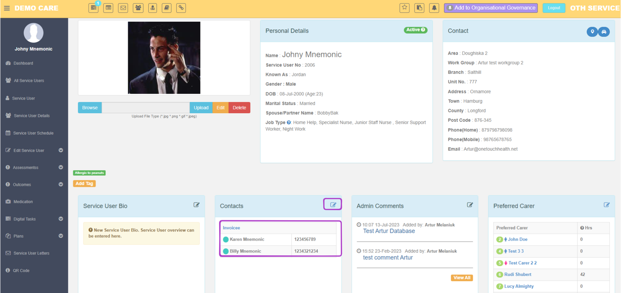Expand the Assessments submenu
Image resolution: width=621 pixels, height=293 pixels.
61,167
